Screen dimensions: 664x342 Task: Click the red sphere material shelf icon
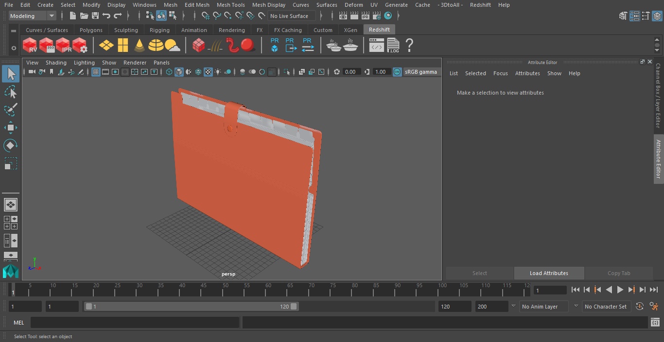pyautogui.click(x=248, y=46)
